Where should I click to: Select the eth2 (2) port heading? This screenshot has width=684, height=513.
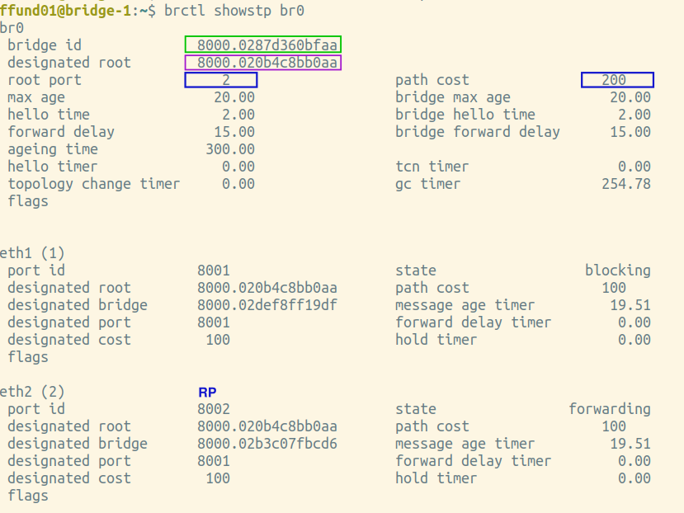[x=32, y=392]
